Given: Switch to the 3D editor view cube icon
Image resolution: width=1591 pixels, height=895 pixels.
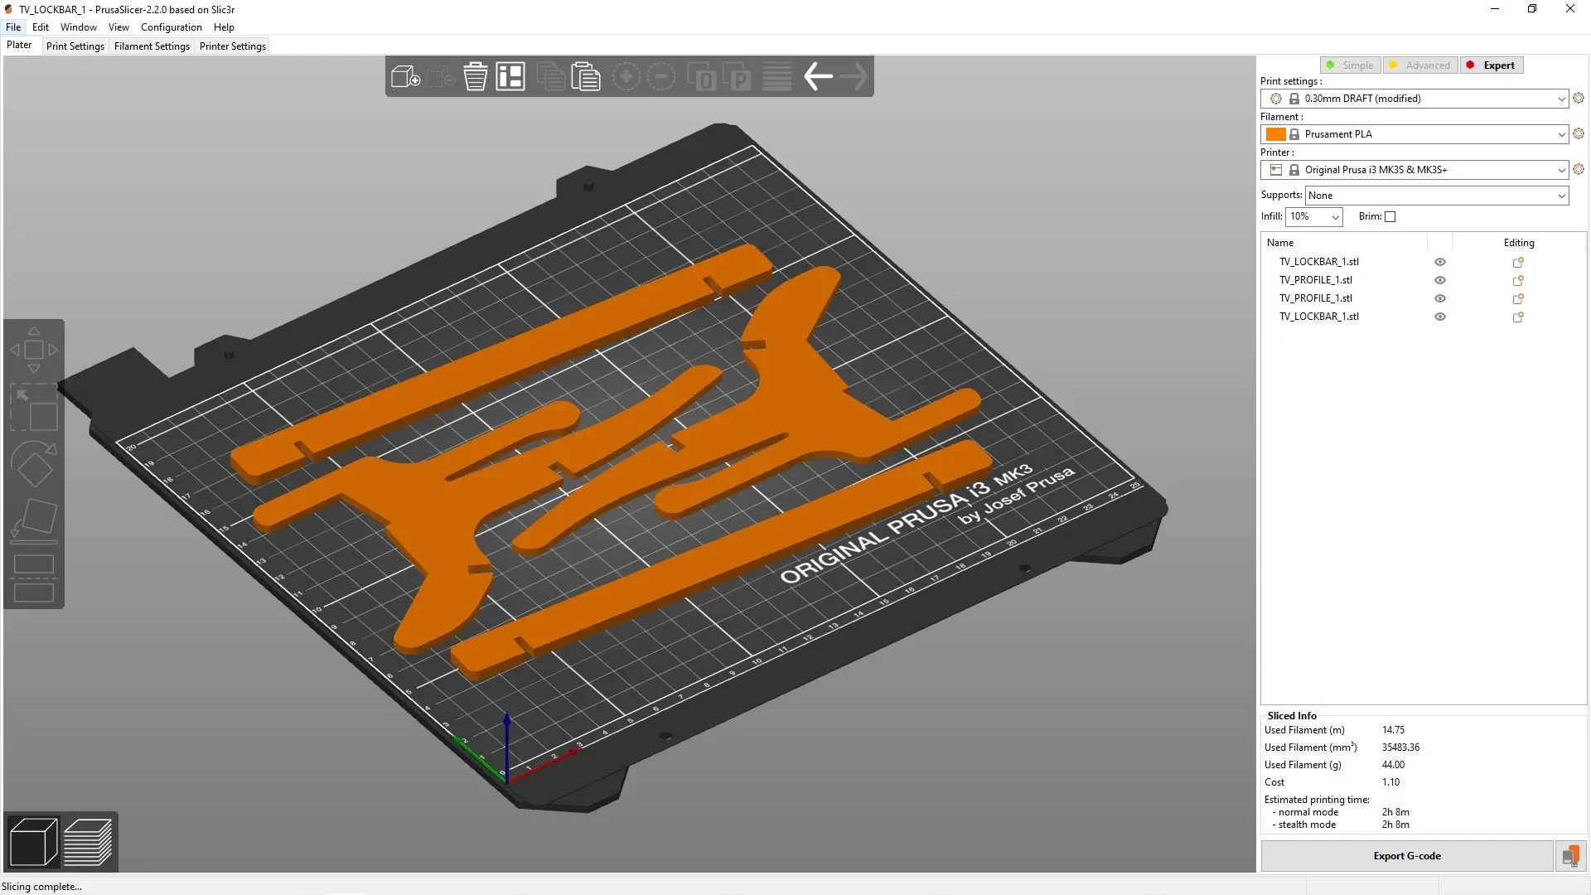Looking at the screenshot, I should coord(33,842).
